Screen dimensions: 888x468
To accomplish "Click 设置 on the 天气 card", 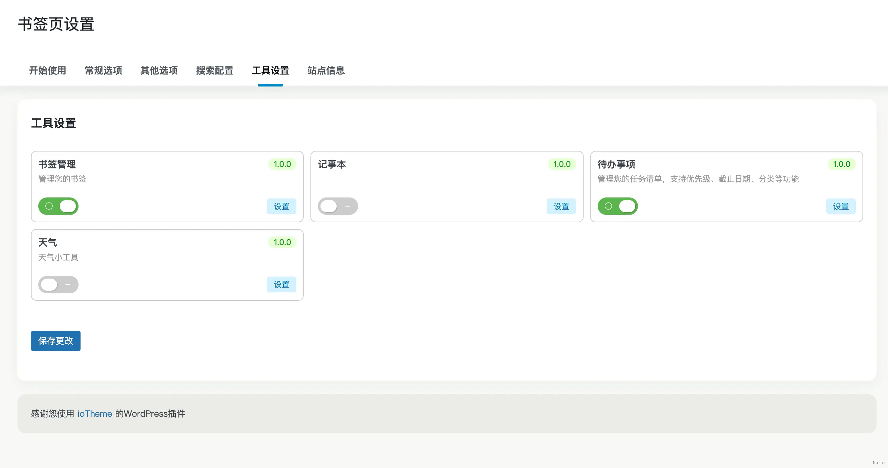I will [x=281, y=284].
